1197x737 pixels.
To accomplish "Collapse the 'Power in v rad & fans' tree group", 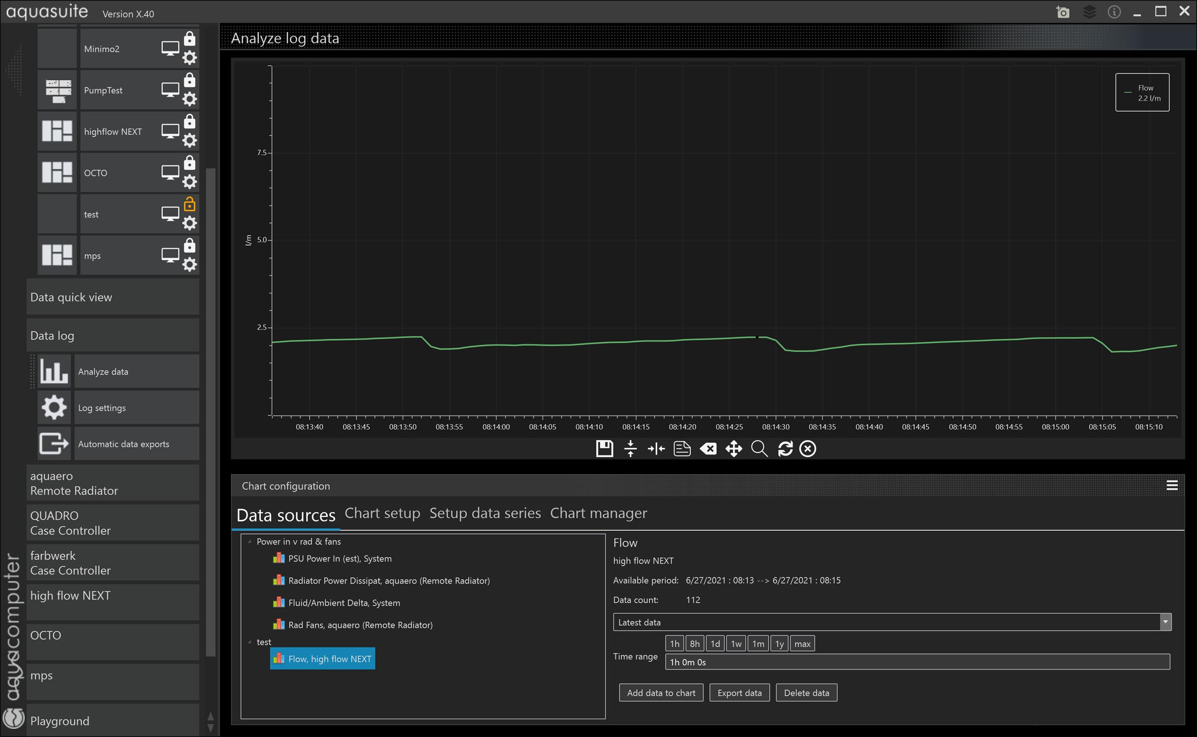I will [249, 542].
